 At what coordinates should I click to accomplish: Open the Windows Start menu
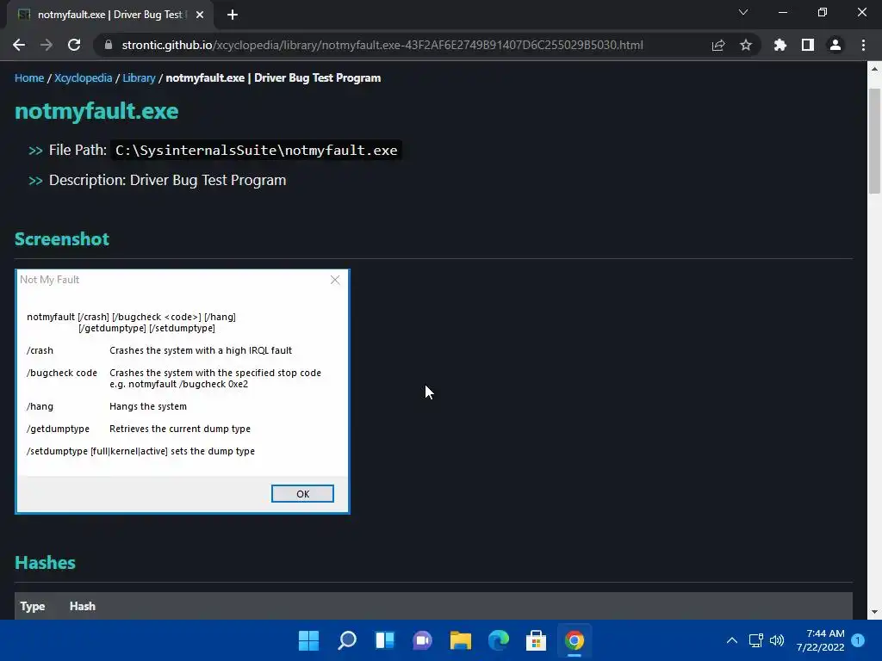(x=309, y=640)
